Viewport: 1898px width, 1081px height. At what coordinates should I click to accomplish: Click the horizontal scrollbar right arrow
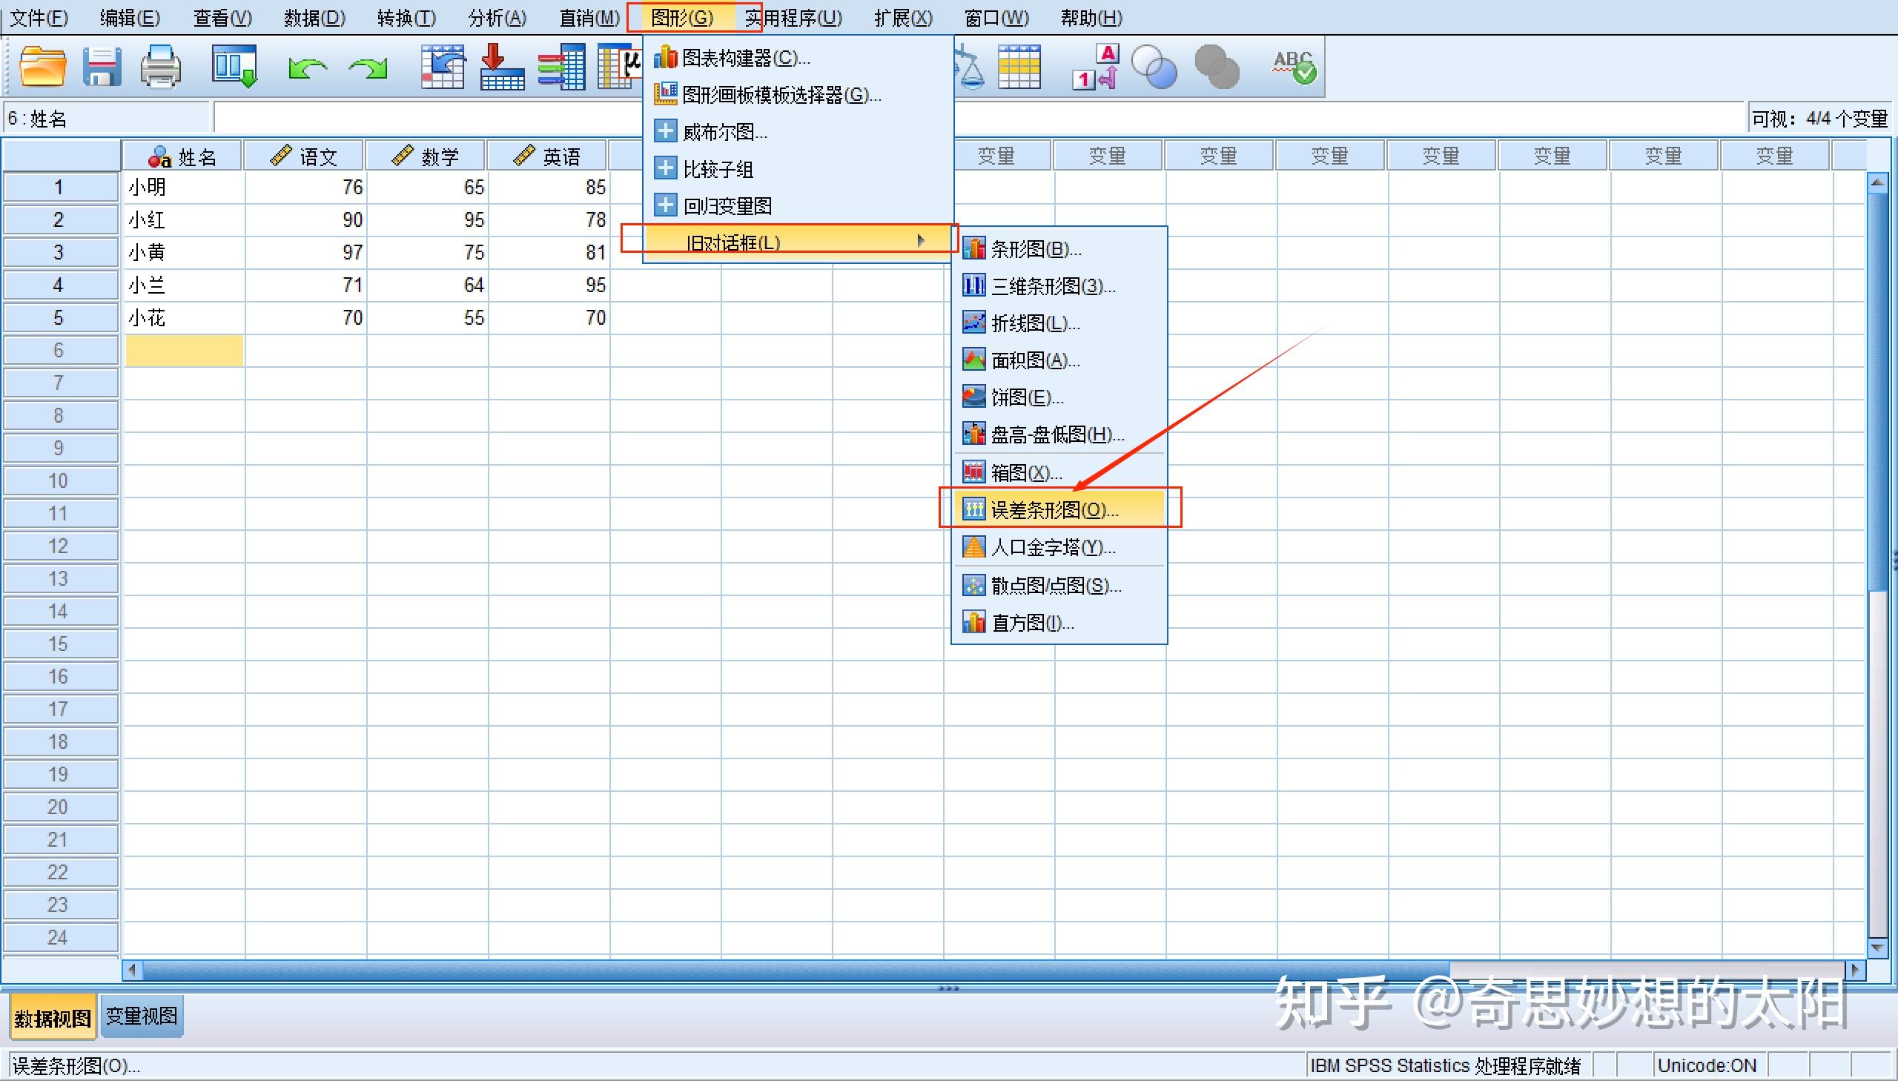(x=1855, y=970)
